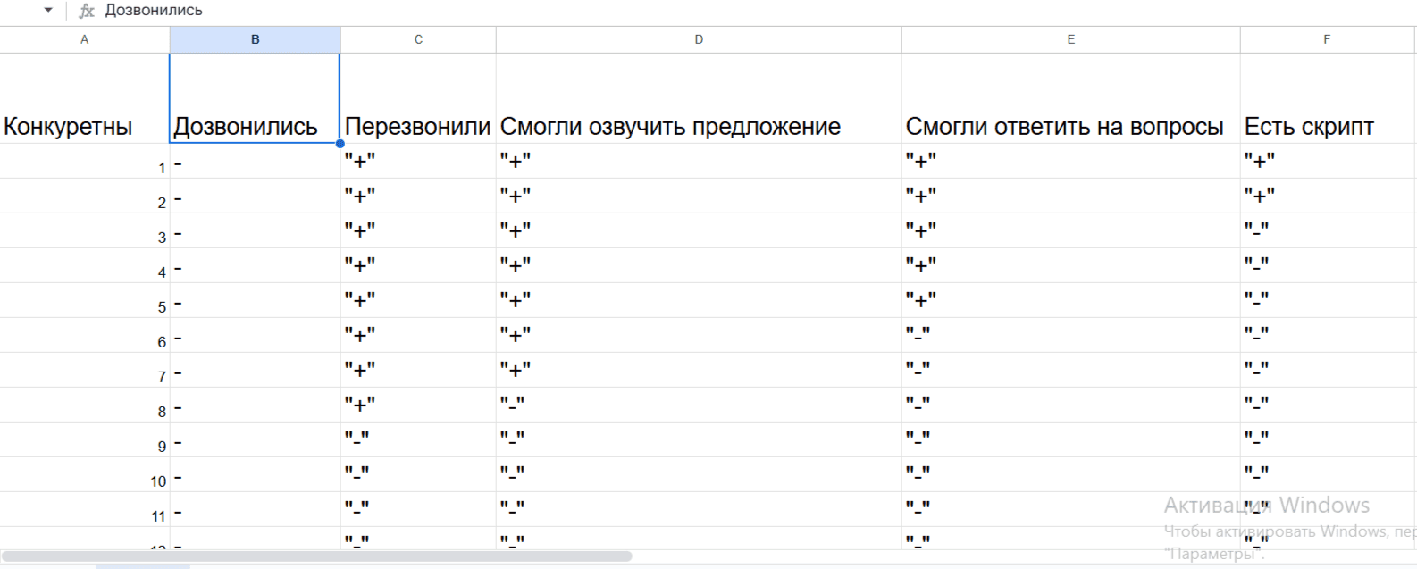1417x569 pixels.
Task: Click the fill handle of Дозвонились cell
Action: [340, 143]
